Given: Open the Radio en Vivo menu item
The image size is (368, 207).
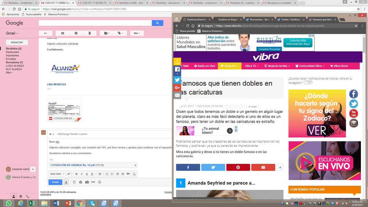Looking at the screenshot, I should click(x=204, y=66).
